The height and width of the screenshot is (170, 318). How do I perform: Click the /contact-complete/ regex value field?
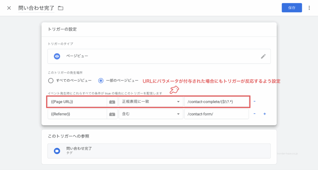[216, 102]
